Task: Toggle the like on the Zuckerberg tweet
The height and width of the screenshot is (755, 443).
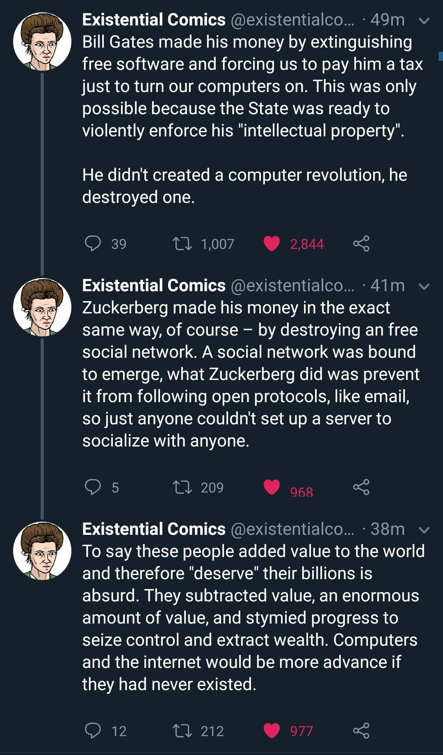Action: tap(272, 487)
